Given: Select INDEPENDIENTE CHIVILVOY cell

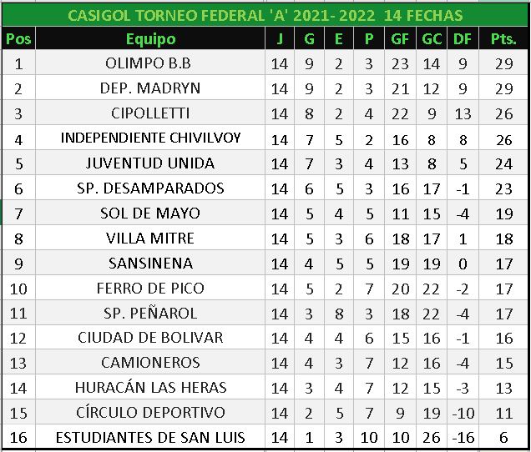Looking at the screenshot, I should [150, 138].
